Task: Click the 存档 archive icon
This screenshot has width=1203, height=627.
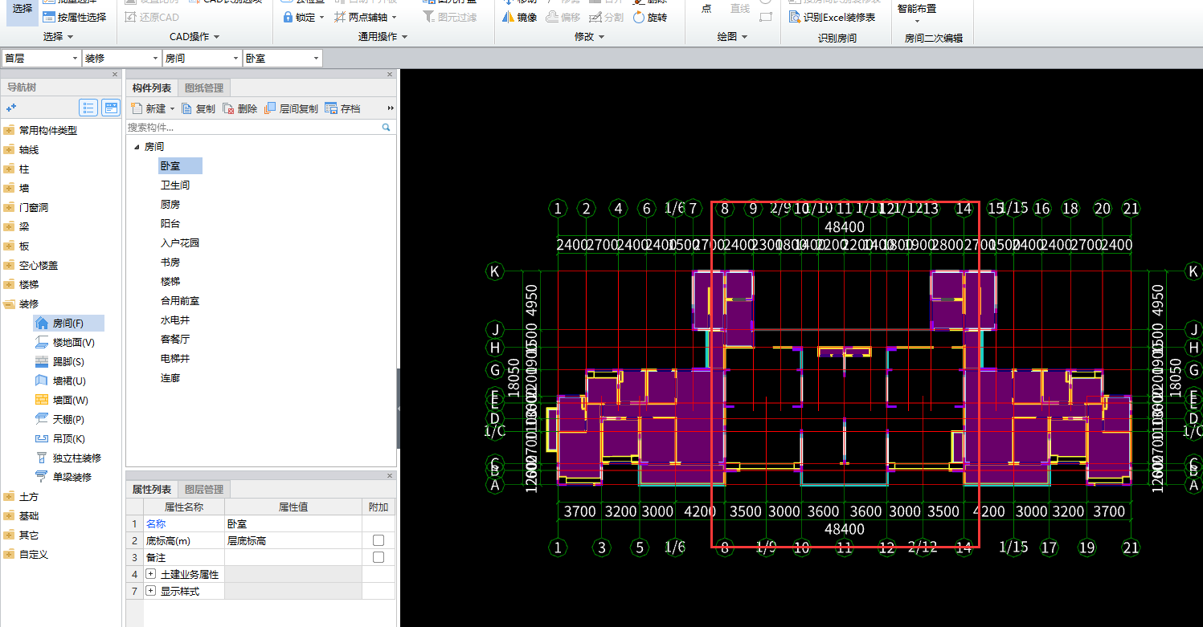Action: pos(331,108)
